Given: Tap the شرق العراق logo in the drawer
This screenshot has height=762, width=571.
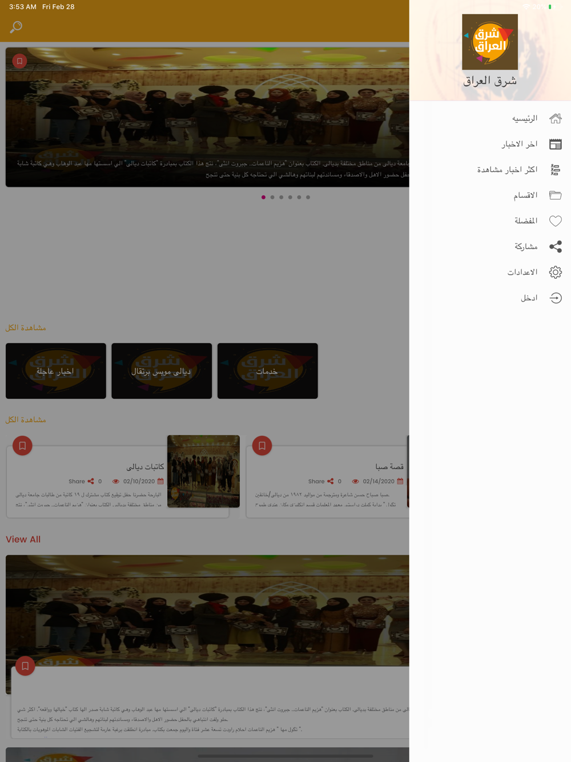Looking at the screenshot, I should tap(490, 42).
